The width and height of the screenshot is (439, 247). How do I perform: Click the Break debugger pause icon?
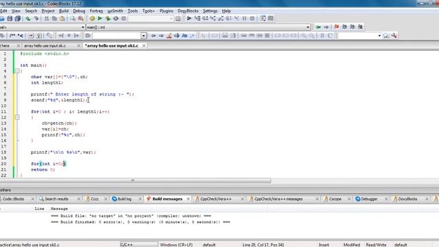(244, 19)
